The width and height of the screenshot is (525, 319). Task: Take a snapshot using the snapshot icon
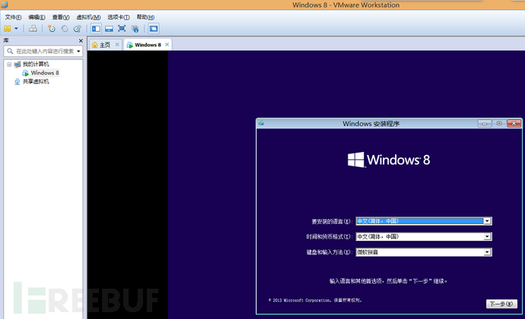click(x=52, y=28)
